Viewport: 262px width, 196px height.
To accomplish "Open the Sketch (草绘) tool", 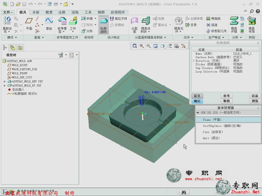I will (49, 23).
